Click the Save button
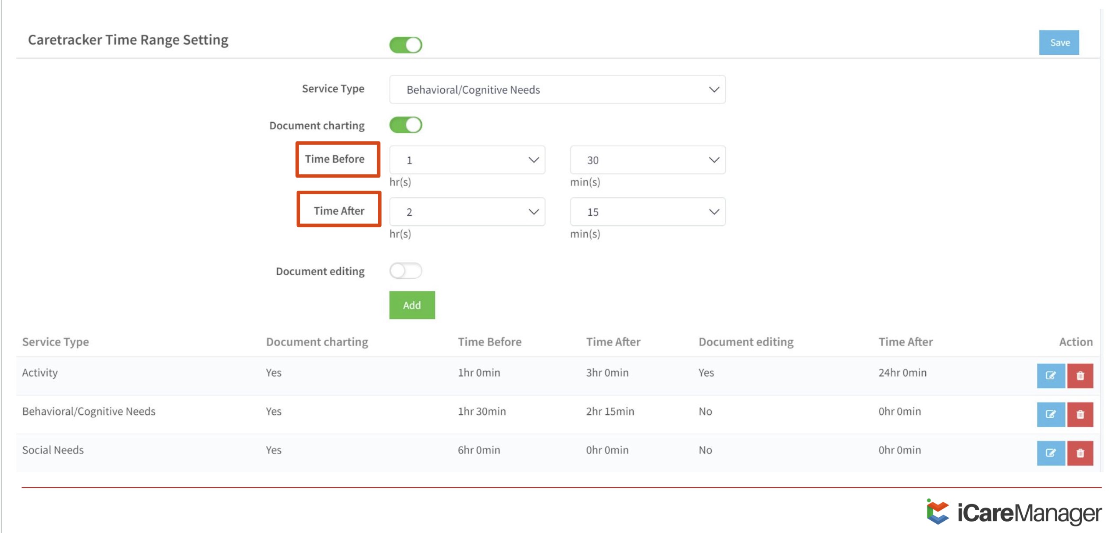This screenshot has width=1109, height=533. [x=1059, y=43]
